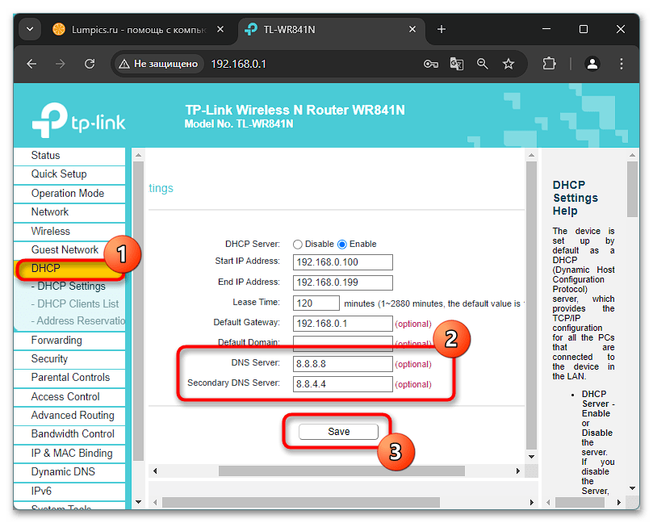Screen dimensions: 653x523
Task: Click the Default Gateway field
Action: pyautogui.click(x=343, y=324)
